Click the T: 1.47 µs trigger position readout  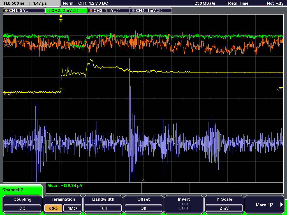[x=38, y=3]
